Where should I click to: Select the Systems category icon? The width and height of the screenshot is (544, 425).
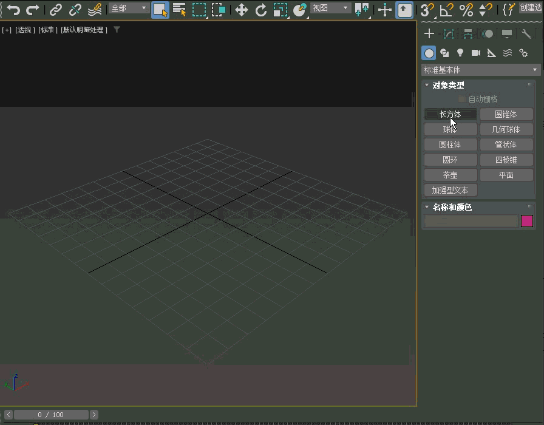click(x=523, y=53)
